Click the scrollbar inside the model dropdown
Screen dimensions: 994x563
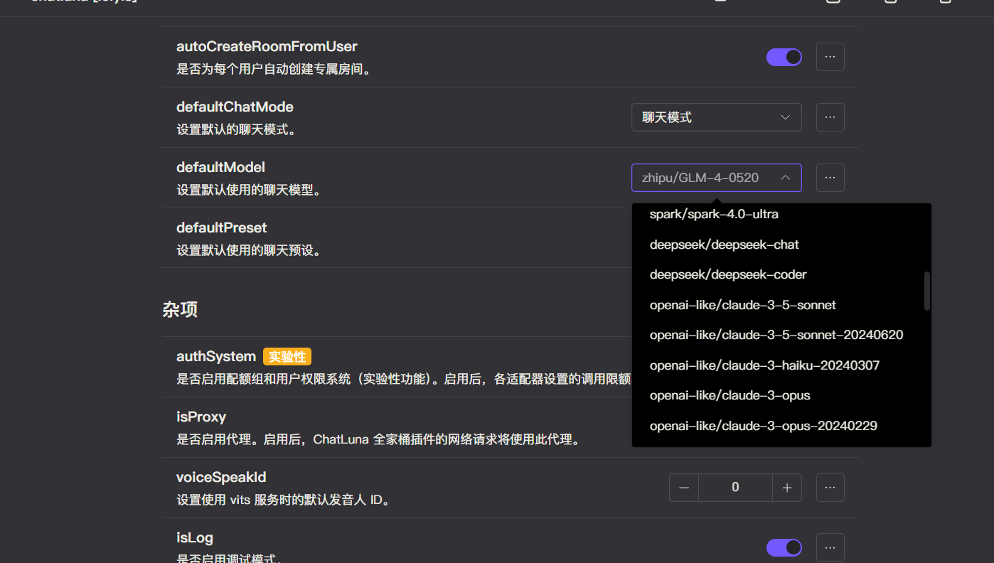click(x=926, y=291)
